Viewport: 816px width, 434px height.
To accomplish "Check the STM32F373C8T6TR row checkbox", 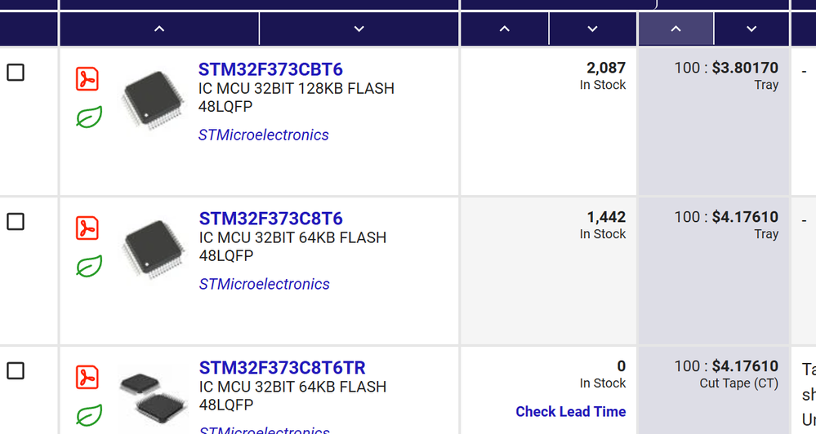I will [16, 371].
